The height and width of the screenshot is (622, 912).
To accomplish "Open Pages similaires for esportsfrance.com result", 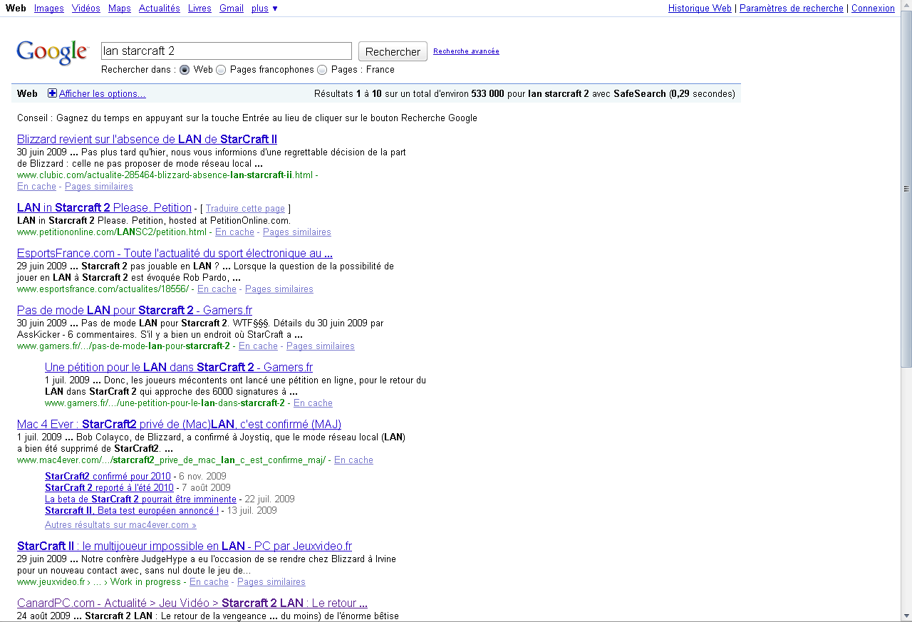I will pyautogui.click(x=279, y=289).
